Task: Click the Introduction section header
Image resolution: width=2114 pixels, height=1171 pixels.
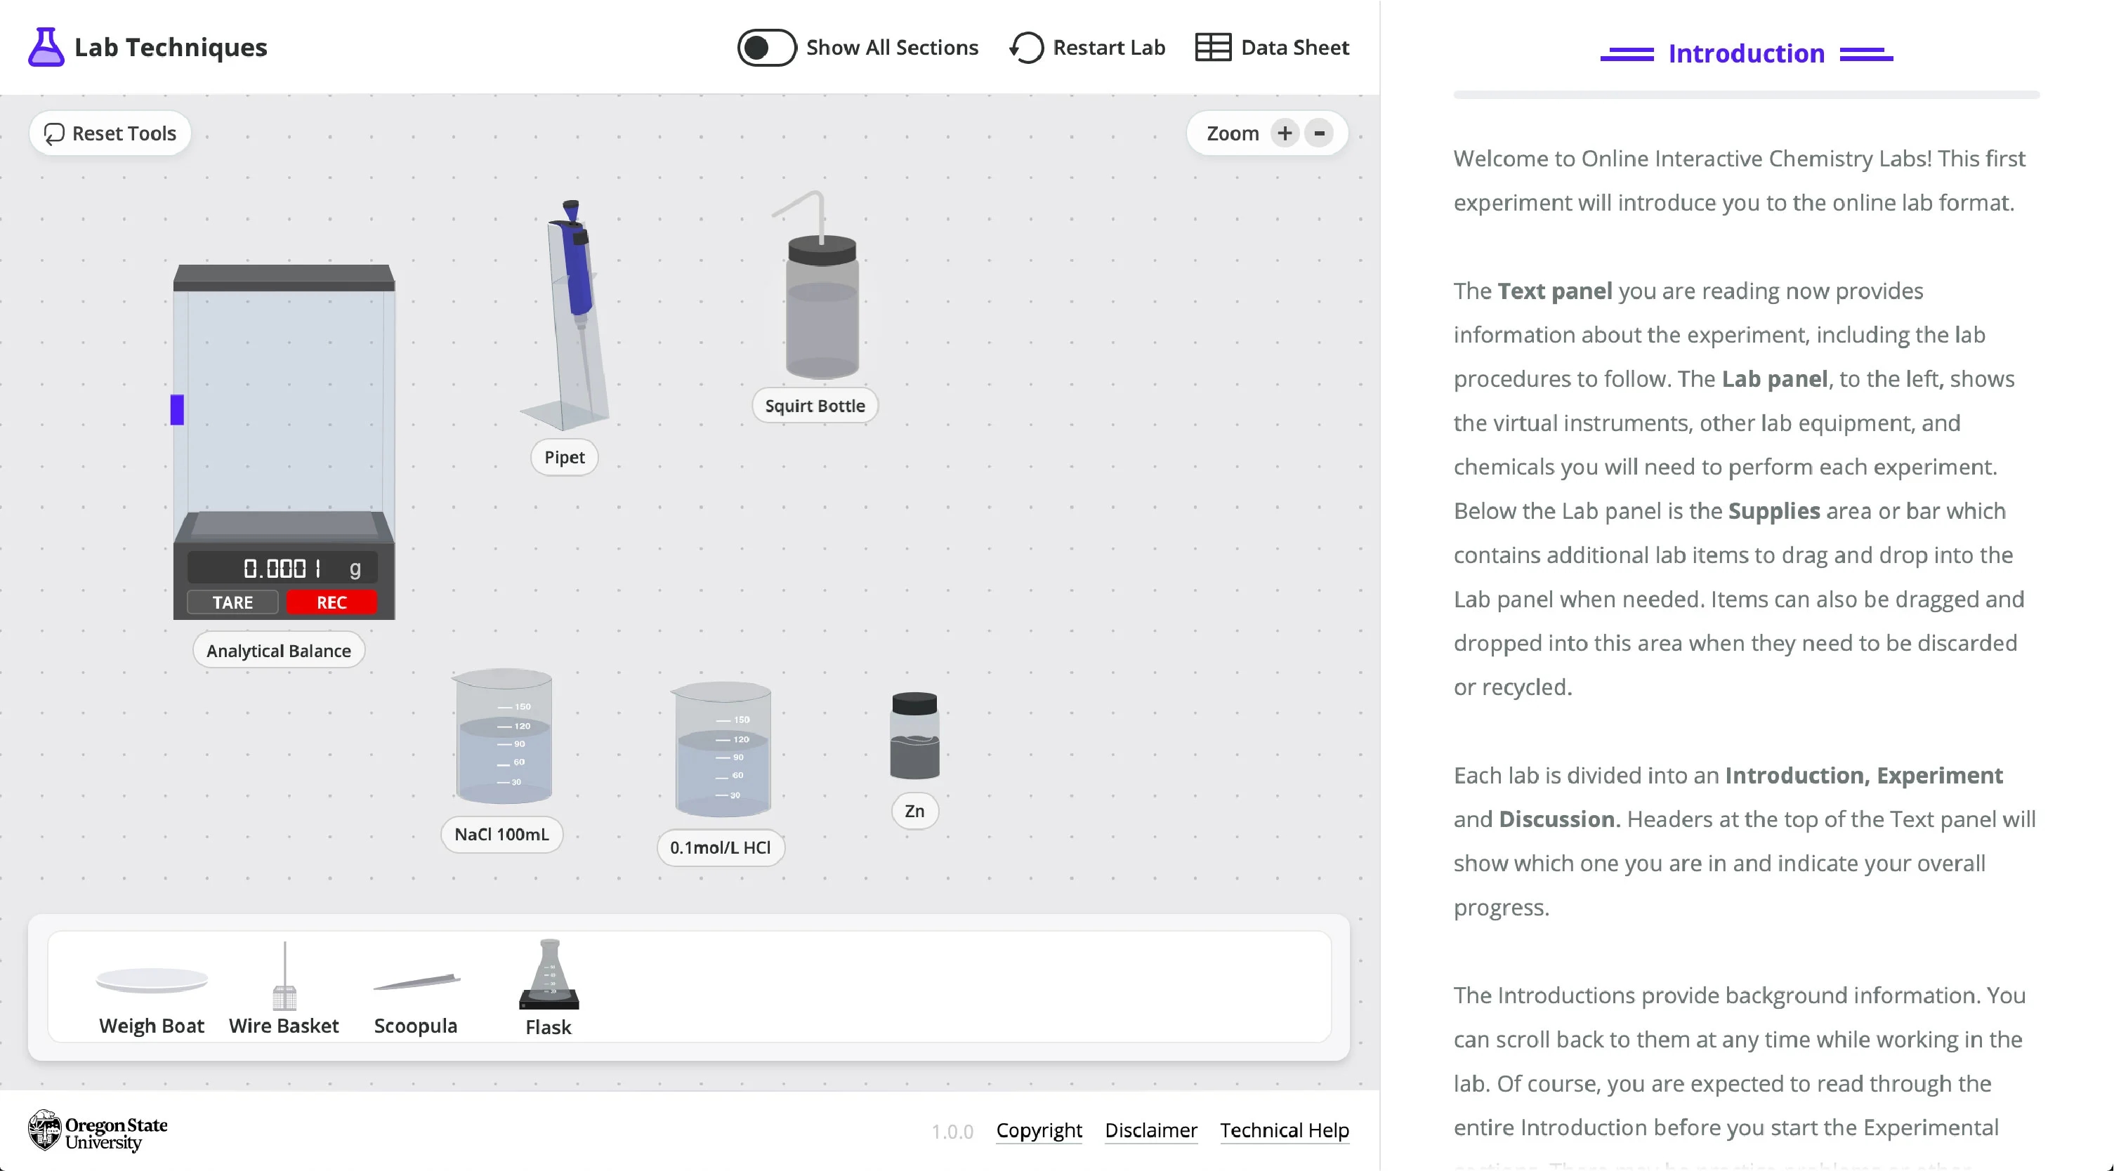Action: [1747, 54]
